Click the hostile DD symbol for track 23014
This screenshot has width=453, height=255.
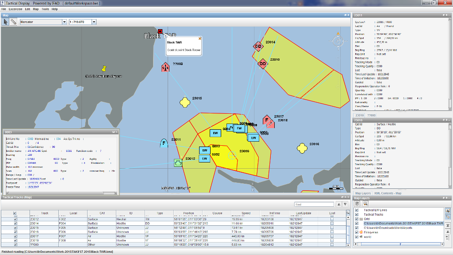[x=258, y=46]
